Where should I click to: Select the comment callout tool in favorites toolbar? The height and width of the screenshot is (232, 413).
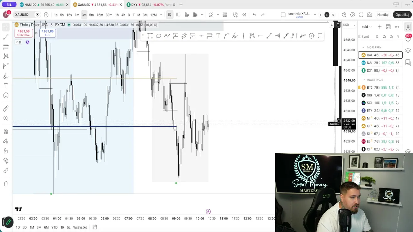320,36
